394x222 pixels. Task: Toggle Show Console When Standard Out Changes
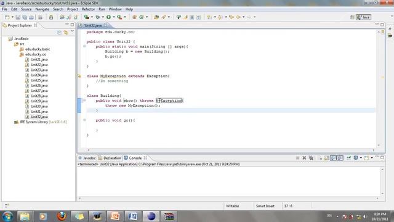coord(333,158)
